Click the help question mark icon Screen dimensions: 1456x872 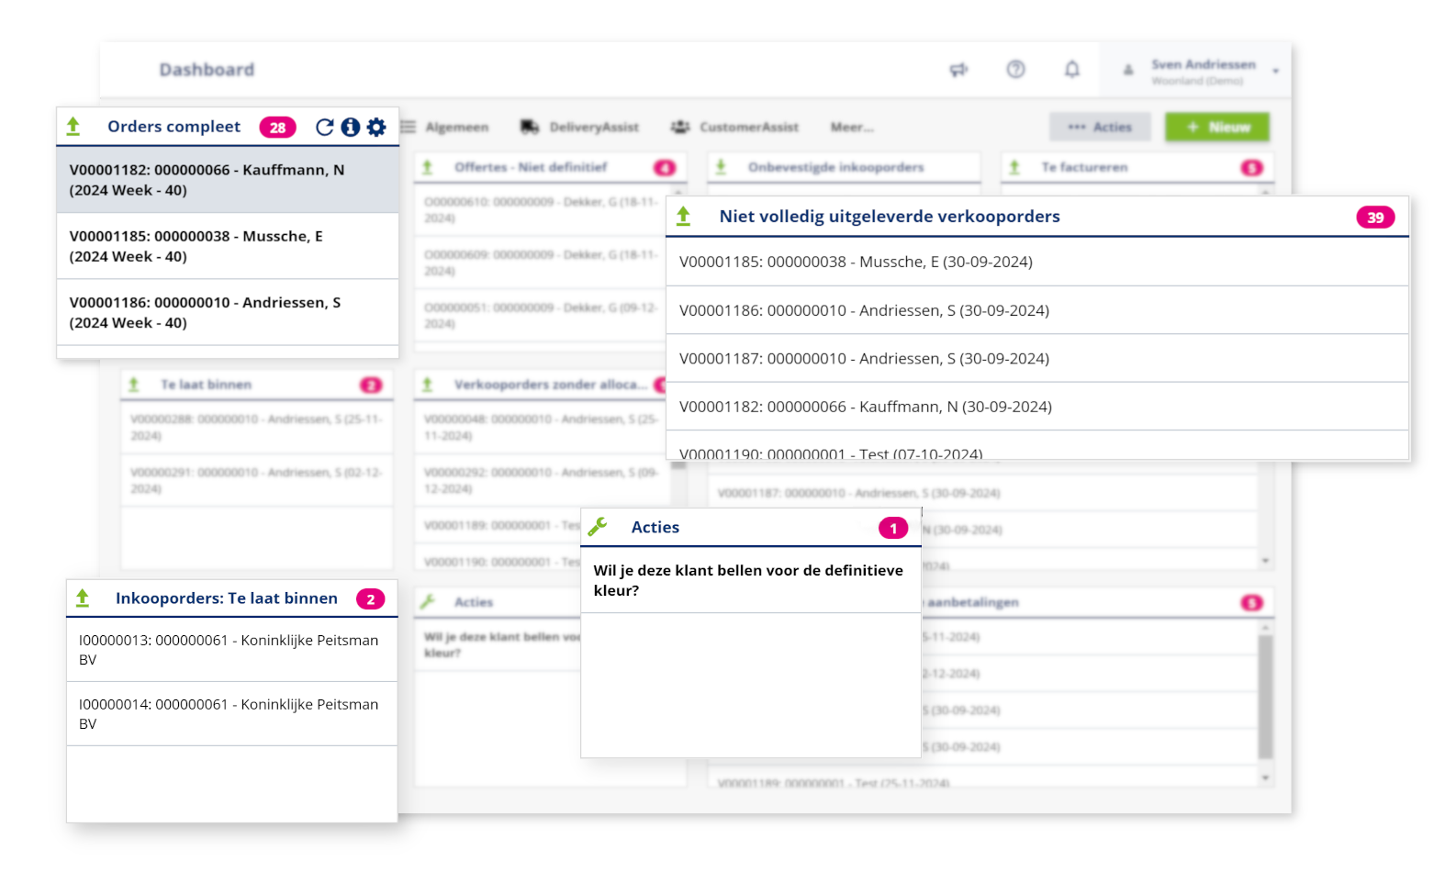1015,70
